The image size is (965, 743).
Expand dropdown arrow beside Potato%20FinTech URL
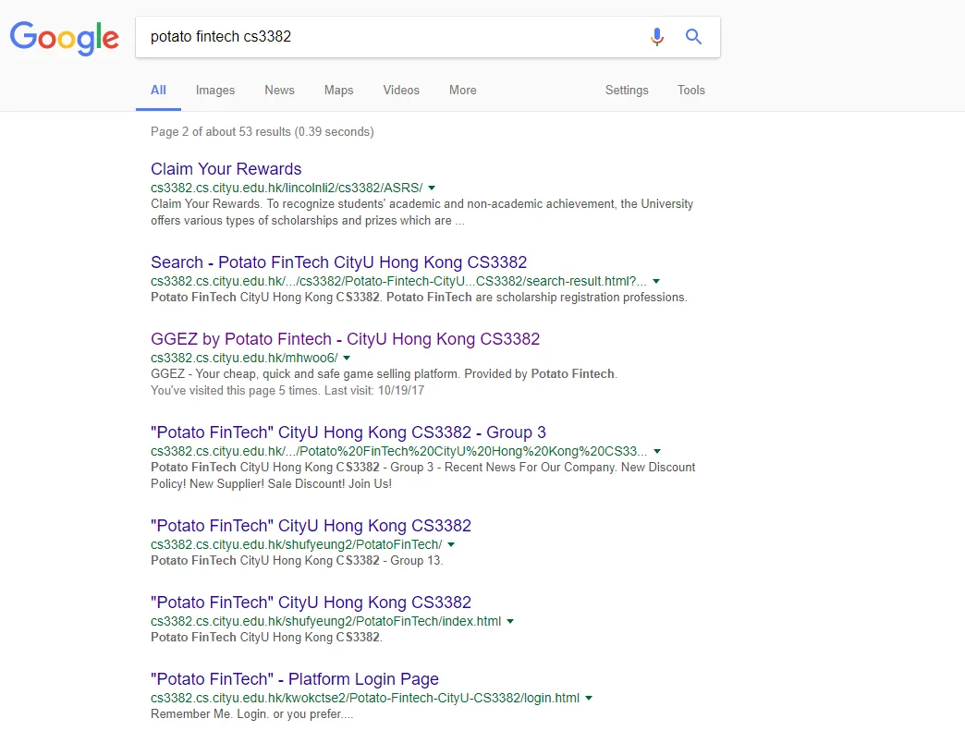656,452
